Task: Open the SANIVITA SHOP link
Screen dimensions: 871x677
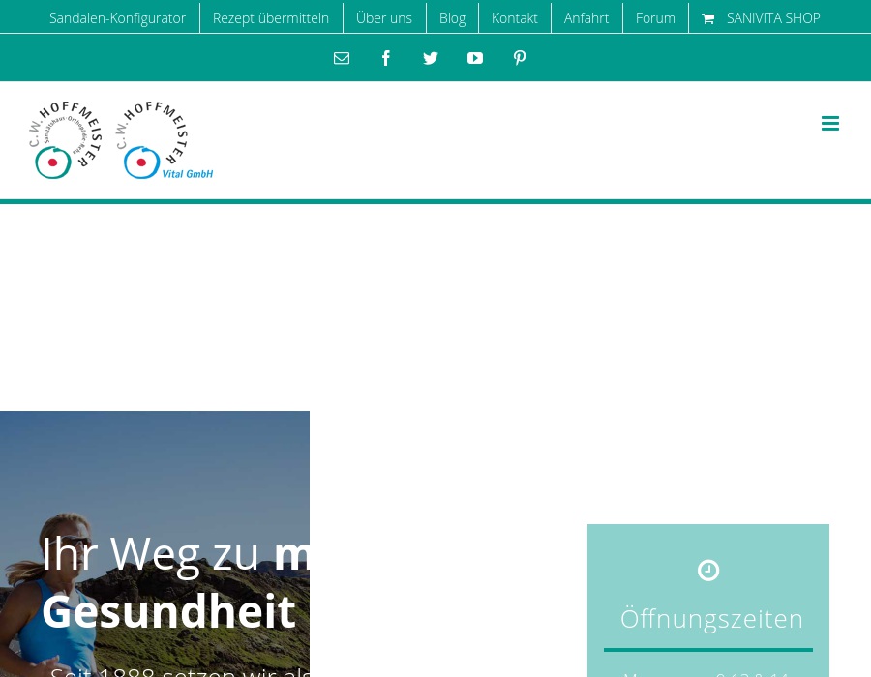Action: pyautogui.click(x=772, y=18)
